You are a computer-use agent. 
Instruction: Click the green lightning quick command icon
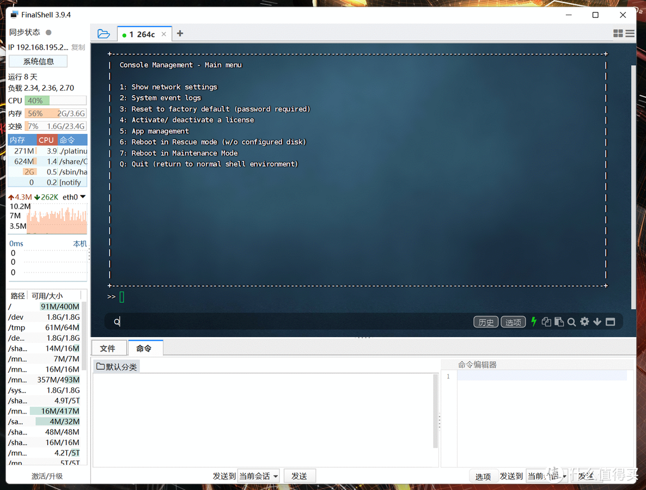(534, 321)
